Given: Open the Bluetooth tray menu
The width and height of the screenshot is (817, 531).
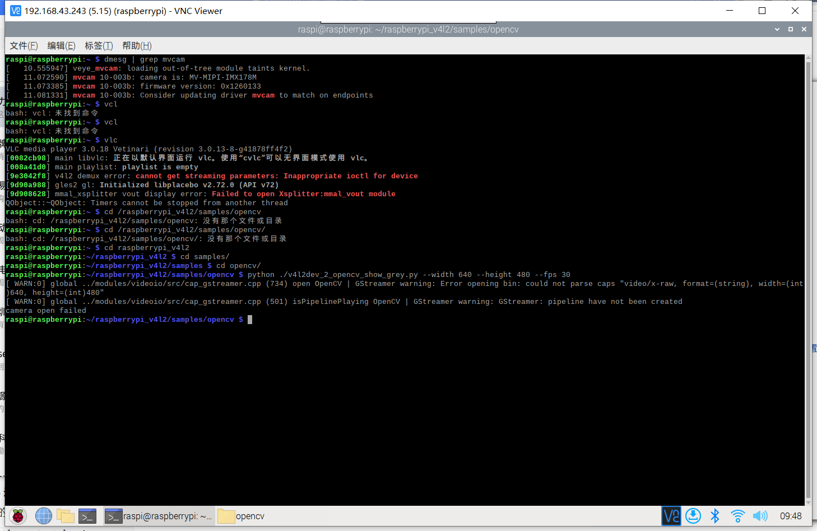Looking at the screenshot, I should (715, 516).
